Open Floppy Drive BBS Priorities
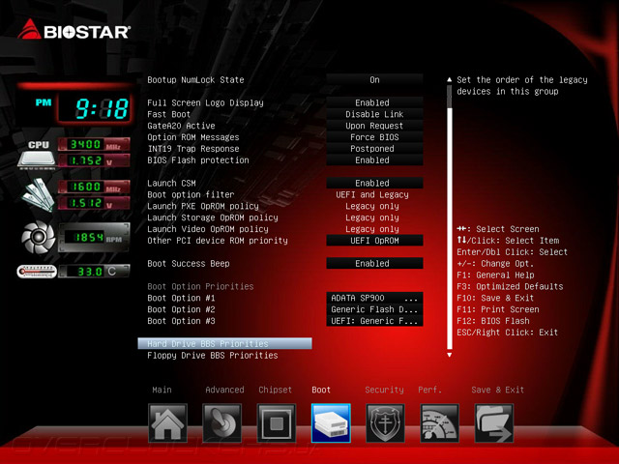This screenshot has width=619, height=464. pyautogui.click(x=213, y=355)
